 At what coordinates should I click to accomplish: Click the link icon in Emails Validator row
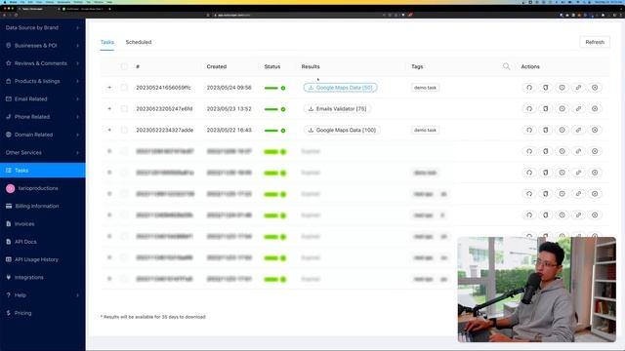click(578, 108)
